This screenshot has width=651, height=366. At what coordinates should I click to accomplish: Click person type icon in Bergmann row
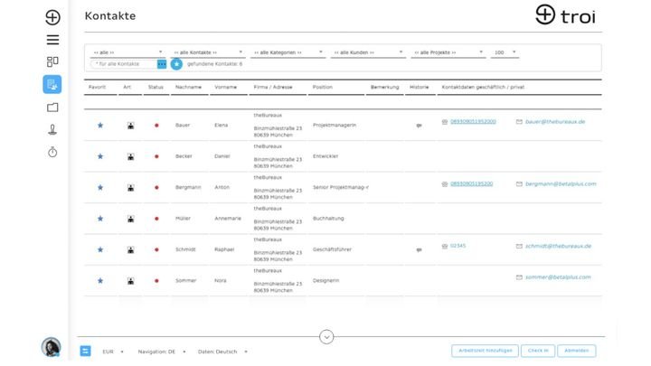[131, 188]
